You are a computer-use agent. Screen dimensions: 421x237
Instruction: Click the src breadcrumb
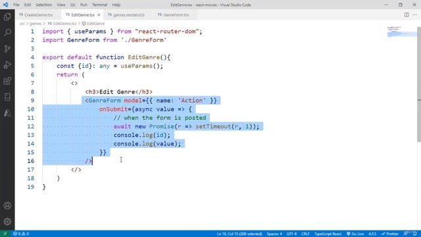point(22,24)
